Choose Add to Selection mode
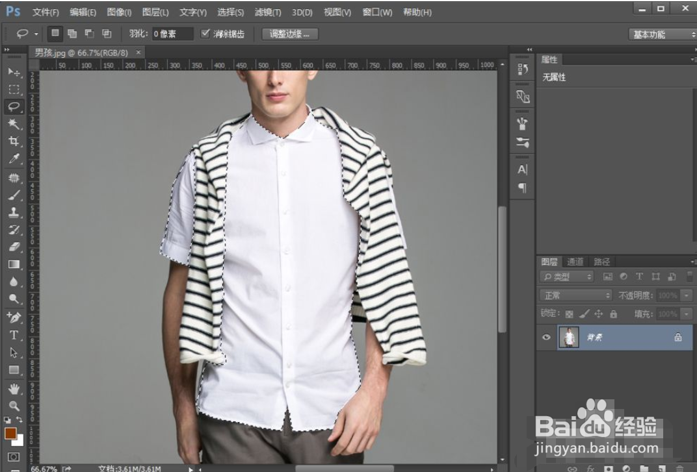 [72, 33]
